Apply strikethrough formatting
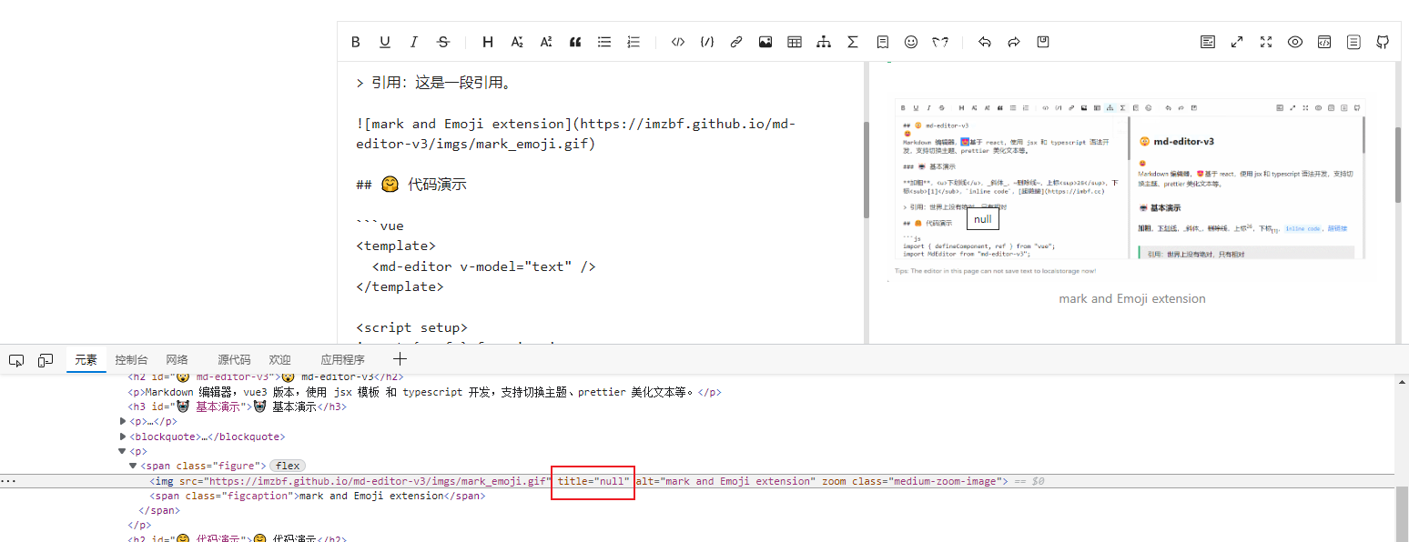This screenshot has height=542, width=1409. [x=443, y=42]
